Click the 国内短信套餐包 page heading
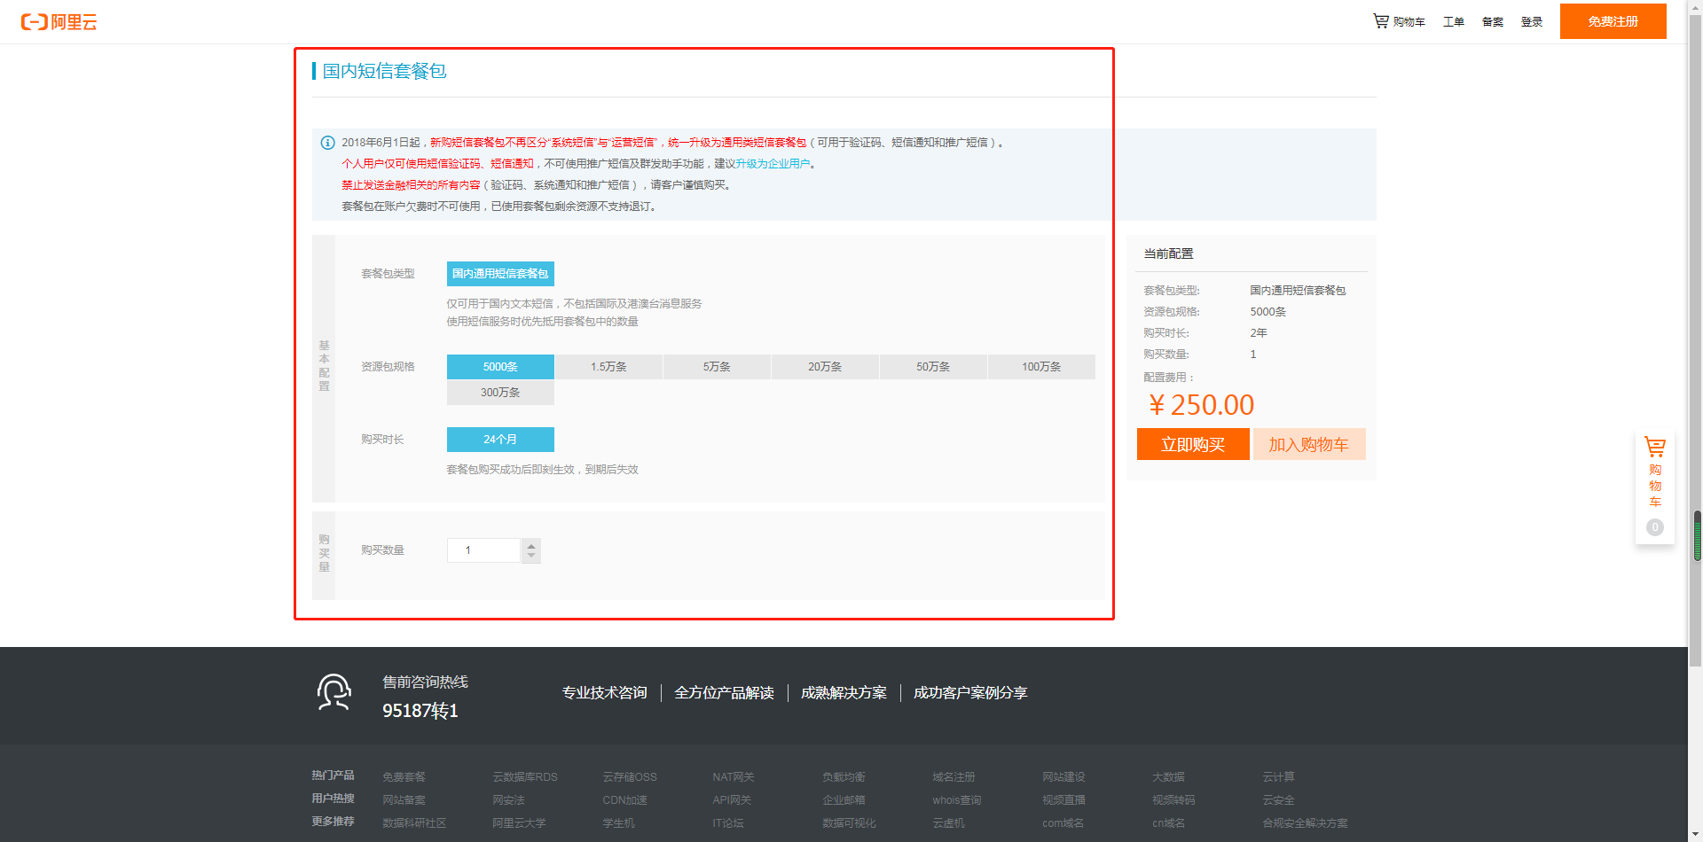 click(x=384, y=71)
